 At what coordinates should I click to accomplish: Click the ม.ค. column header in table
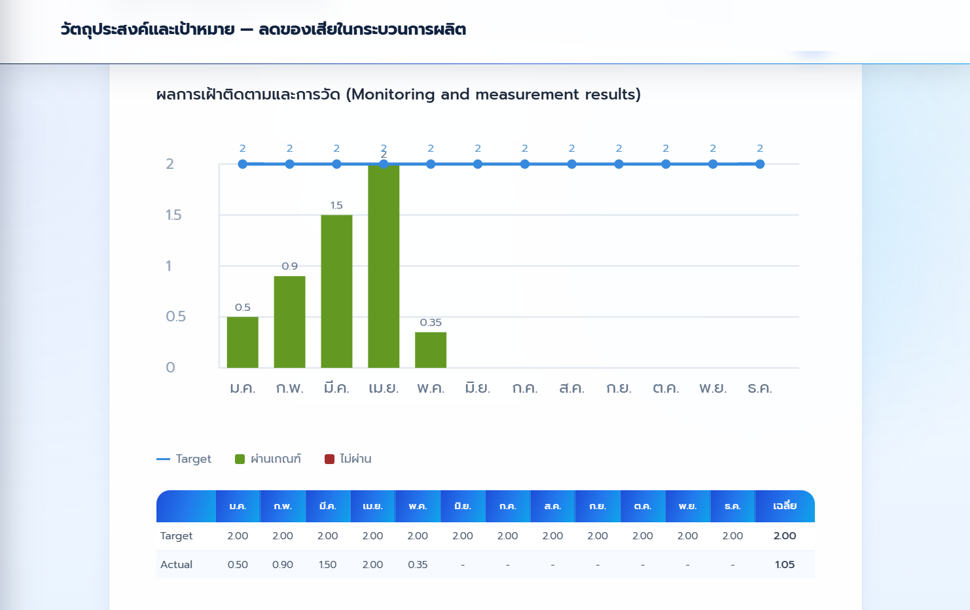(238, 506)
